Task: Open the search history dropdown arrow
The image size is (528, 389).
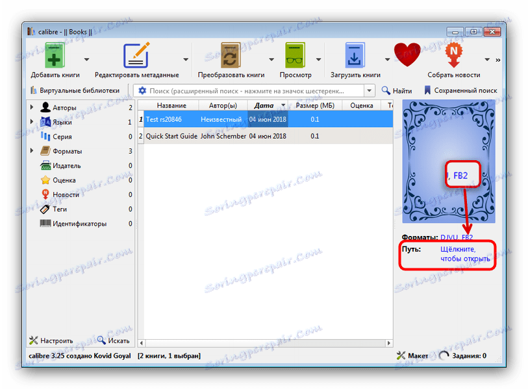Action: tap(370, 91)
